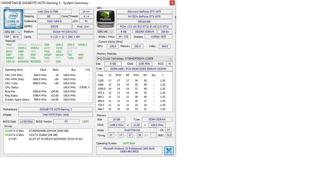Click the GIGABYTE H270-Gaming 3 motherboard field
314x176 pixels.
click(56, 109)
